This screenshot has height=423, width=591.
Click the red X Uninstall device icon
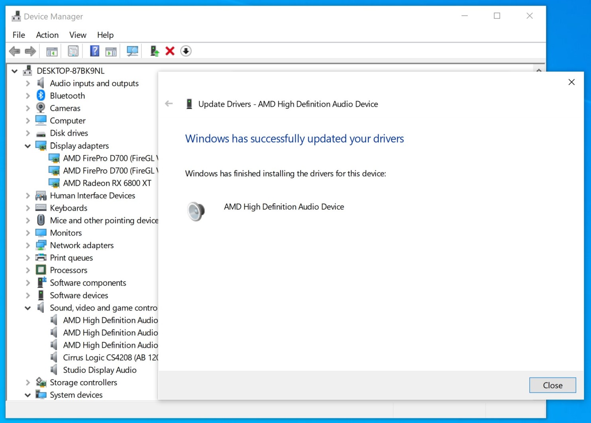tap(170, 51)
